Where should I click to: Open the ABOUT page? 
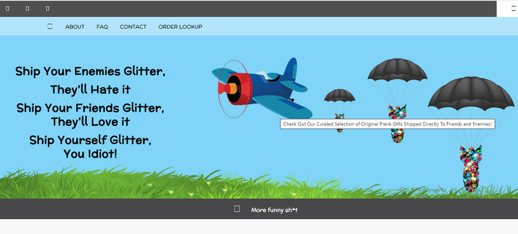[74, 27]
